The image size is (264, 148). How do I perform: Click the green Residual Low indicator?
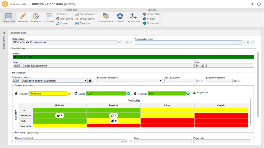(167, 93)
